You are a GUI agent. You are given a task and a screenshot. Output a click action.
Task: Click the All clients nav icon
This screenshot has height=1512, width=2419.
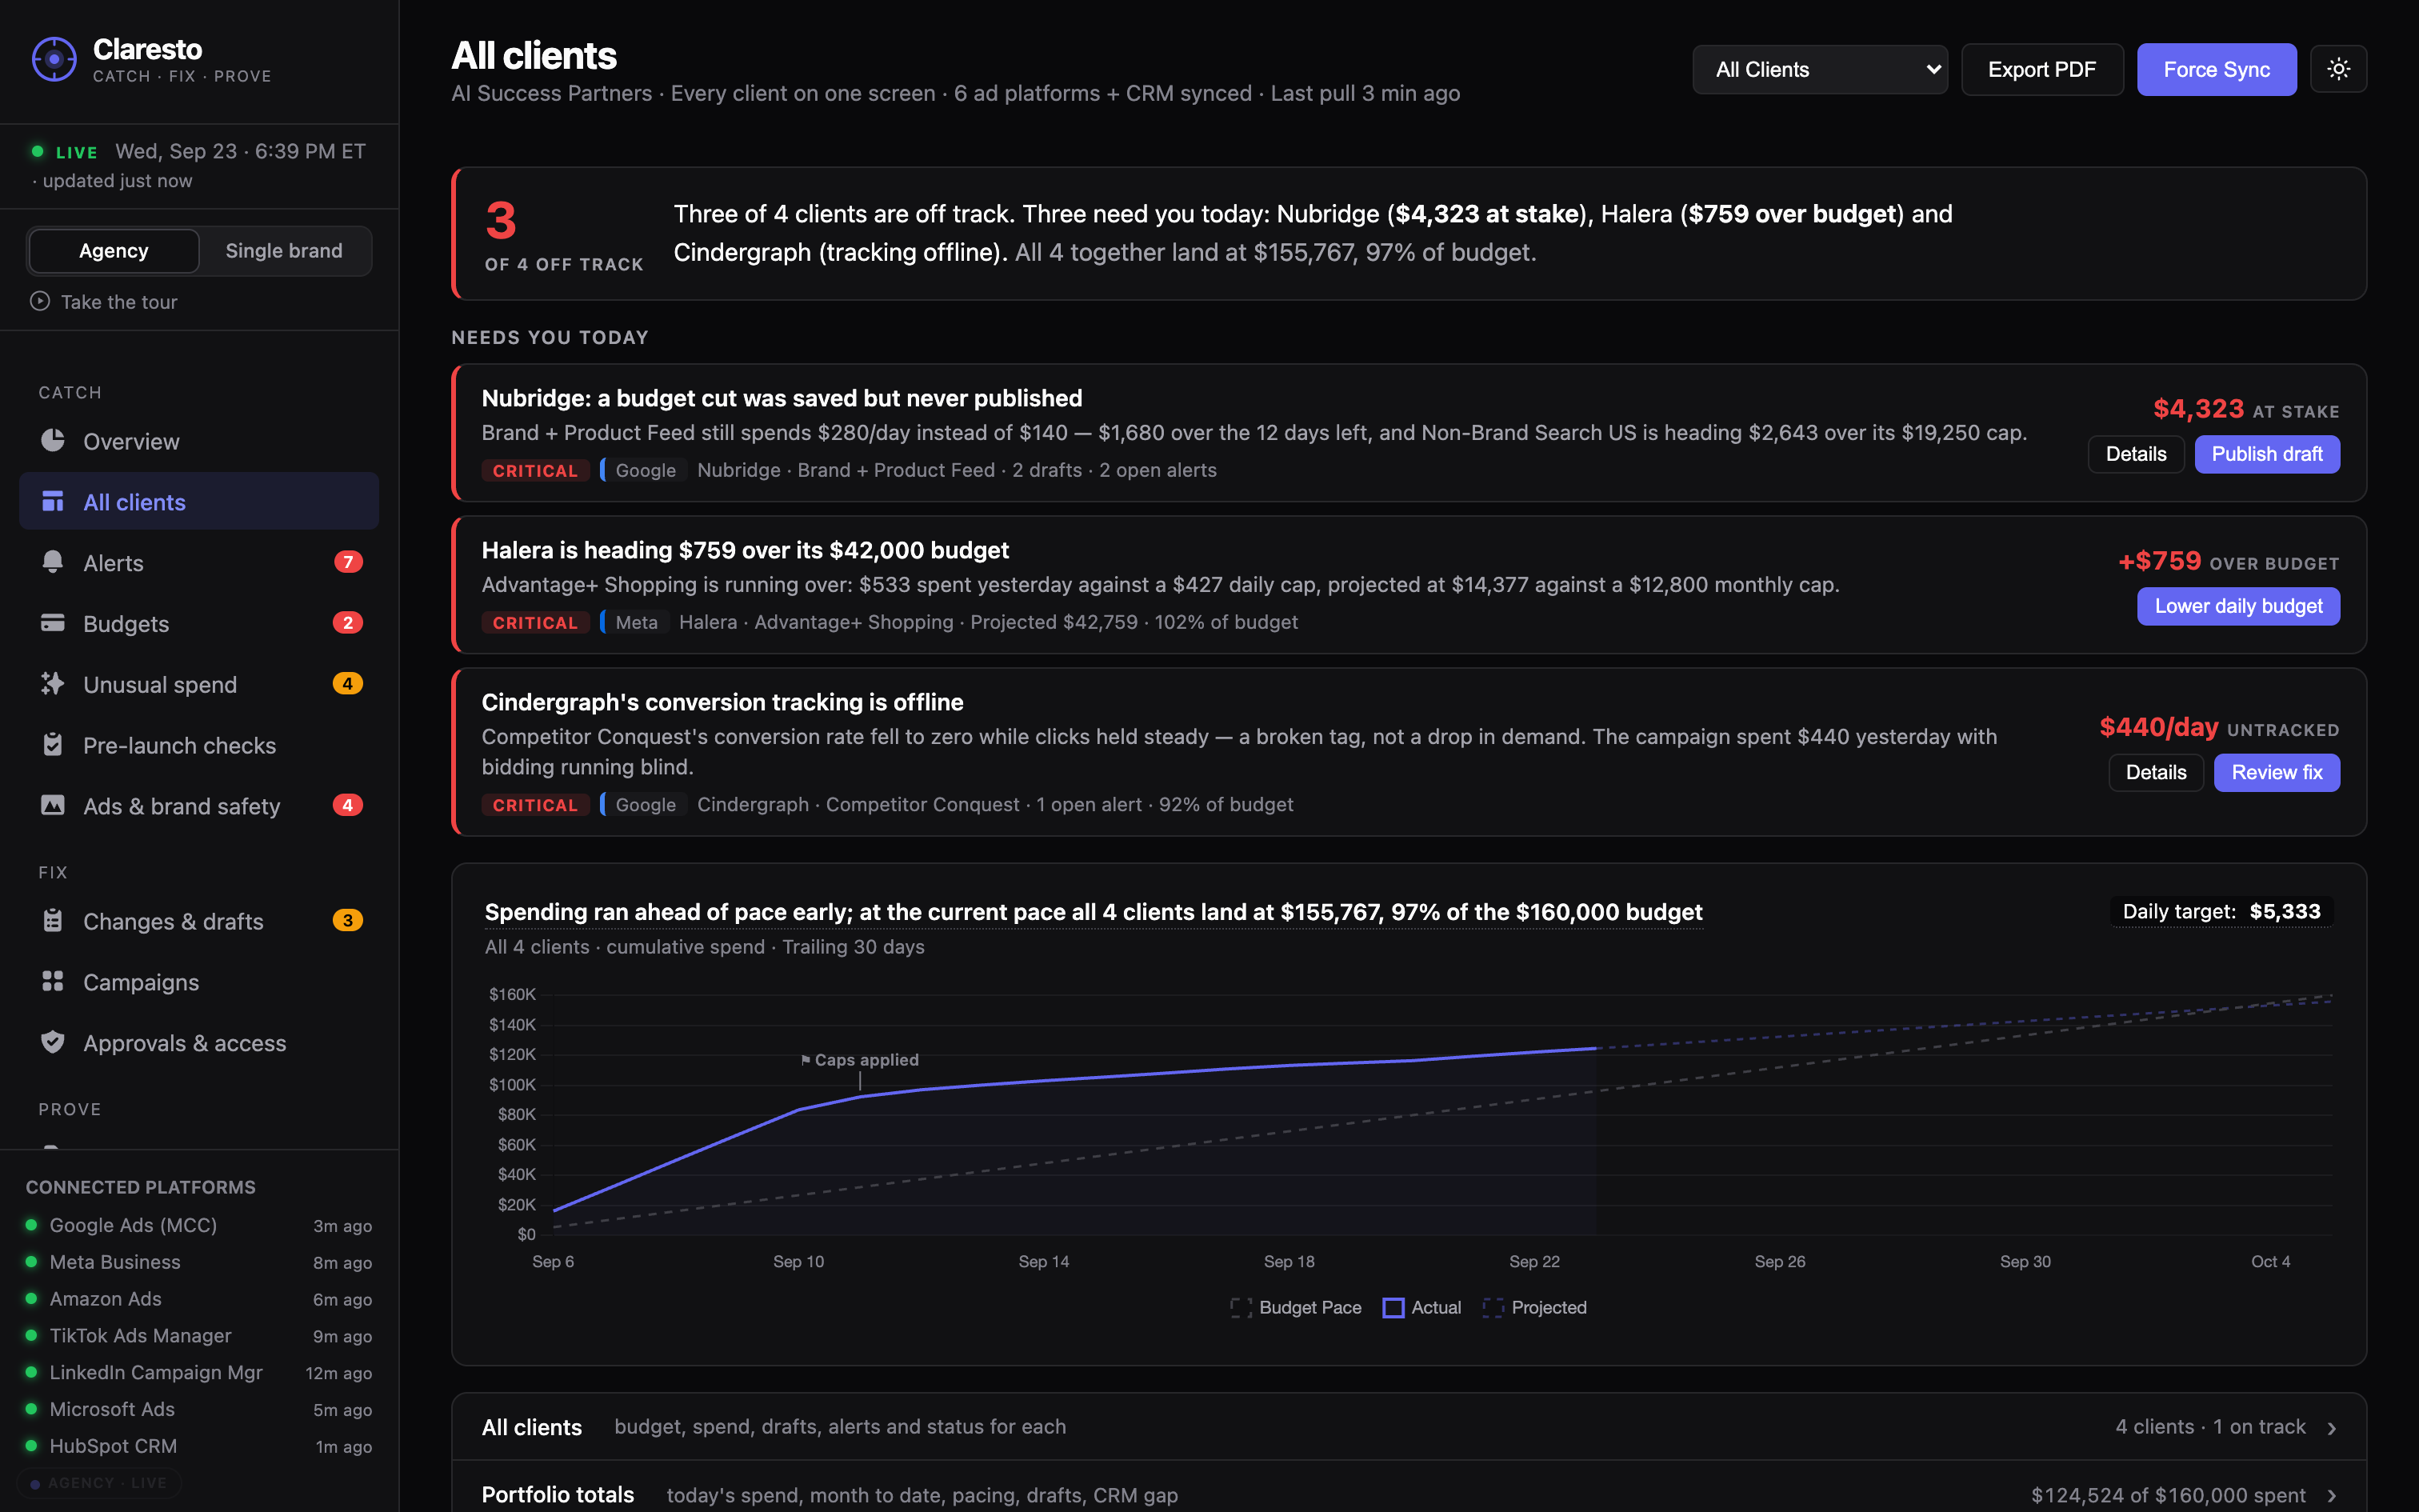[x=53, y=501]
